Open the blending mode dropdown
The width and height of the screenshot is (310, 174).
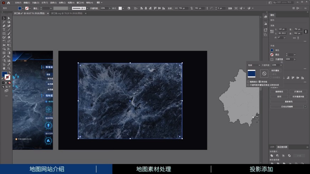[254, 65]
